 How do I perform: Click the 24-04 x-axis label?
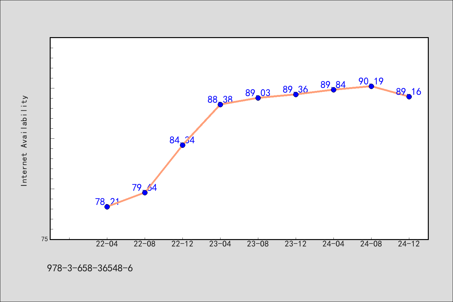tap(333, 244)
